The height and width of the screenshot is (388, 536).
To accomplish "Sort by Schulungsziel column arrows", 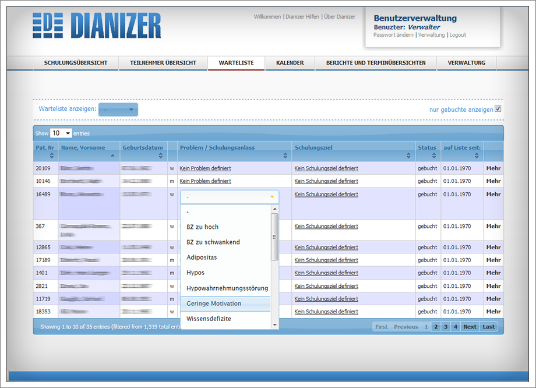I will point(408,156).
